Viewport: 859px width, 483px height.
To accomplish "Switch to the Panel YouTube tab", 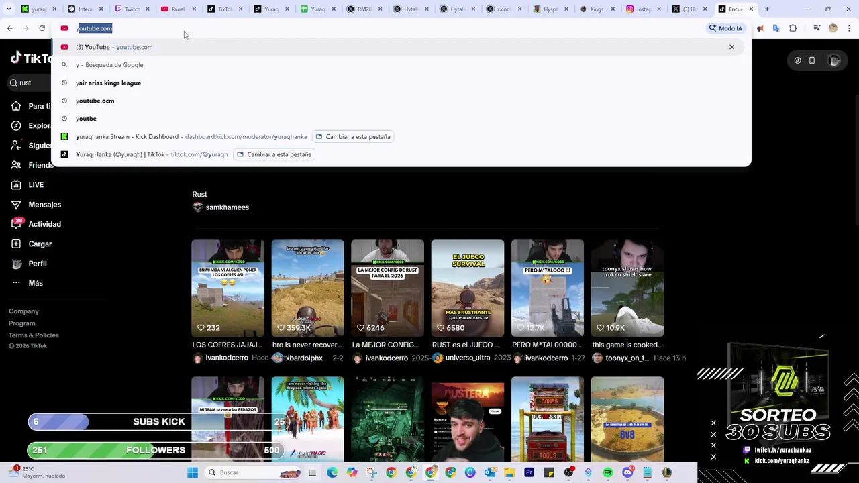I will (x=177, y=9).
